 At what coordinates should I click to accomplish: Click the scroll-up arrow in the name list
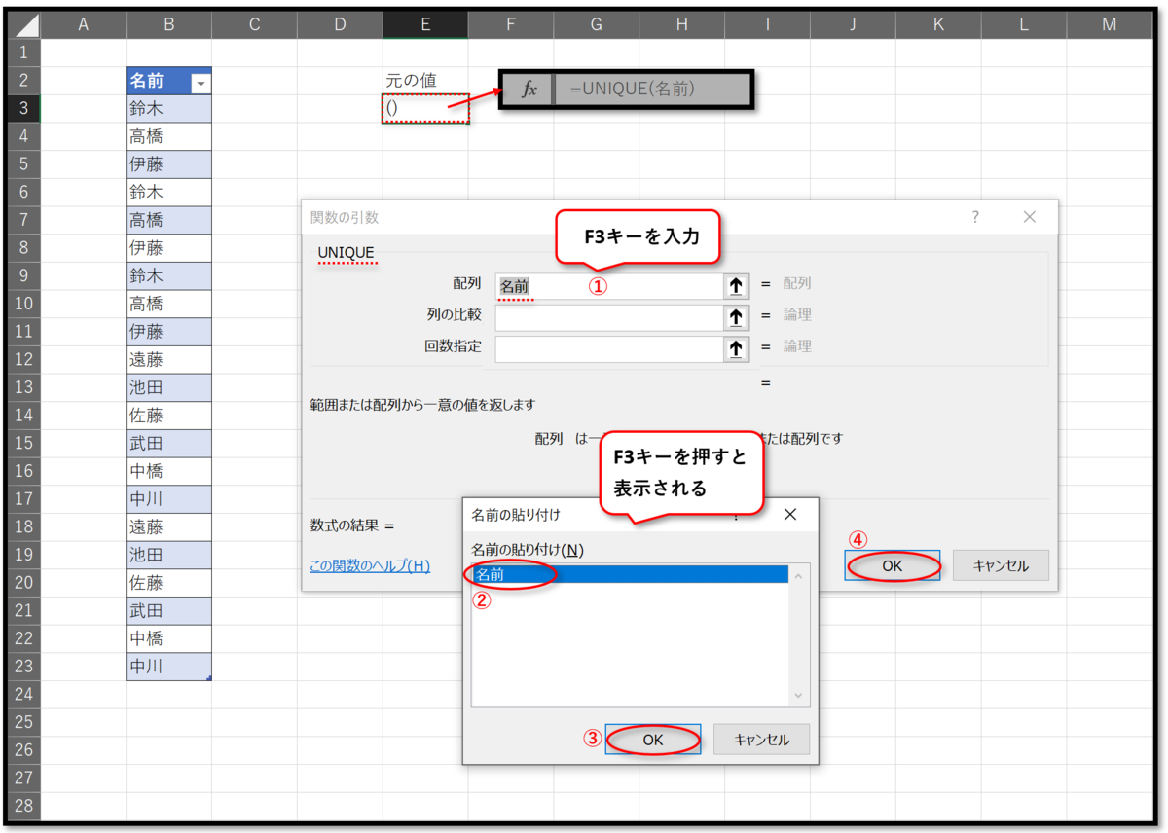point(799,575)
